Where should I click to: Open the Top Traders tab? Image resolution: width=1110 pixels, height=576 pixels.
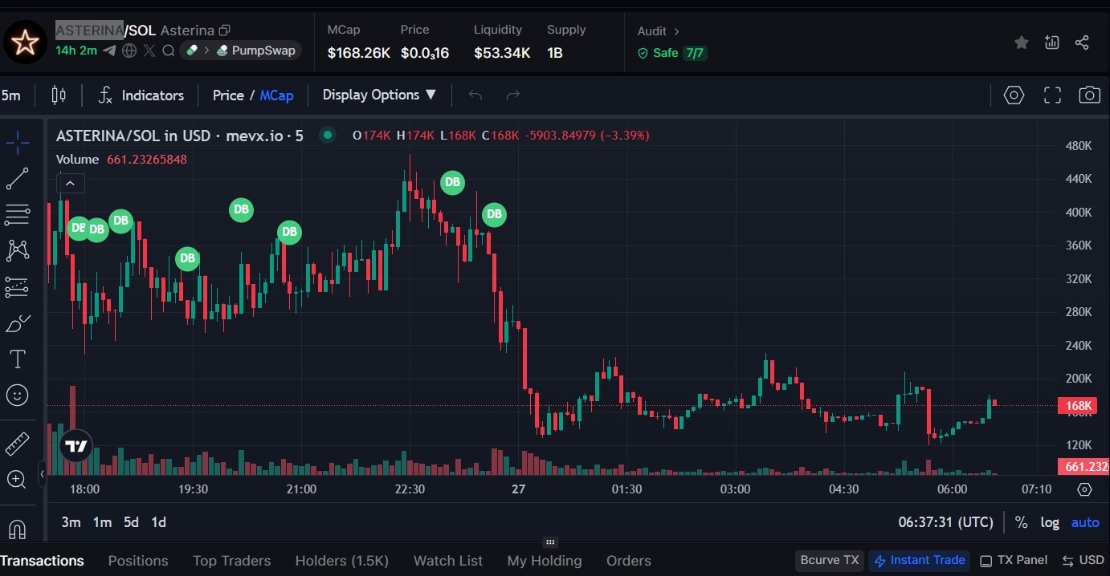coord(231,561)
